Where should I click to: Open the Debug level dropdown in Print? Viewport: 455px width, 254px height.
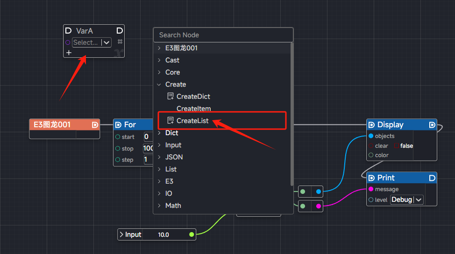[x=406, y=199]
